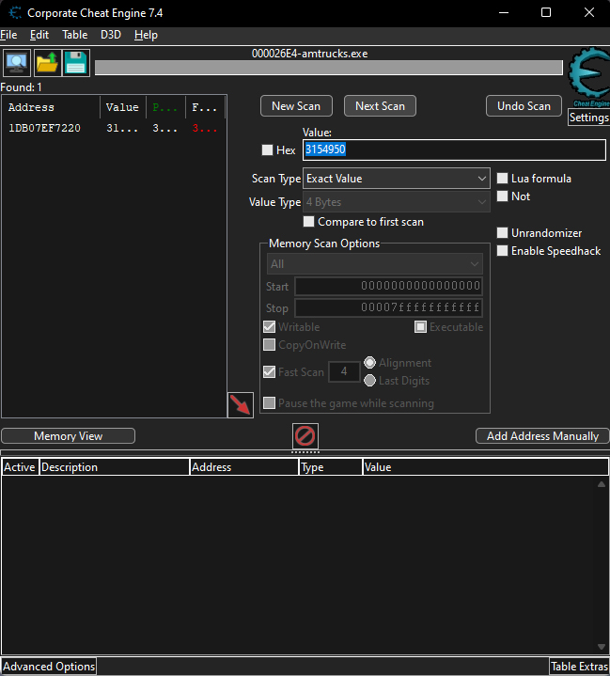Expand the Value Type dropdown

click(397, 202)
